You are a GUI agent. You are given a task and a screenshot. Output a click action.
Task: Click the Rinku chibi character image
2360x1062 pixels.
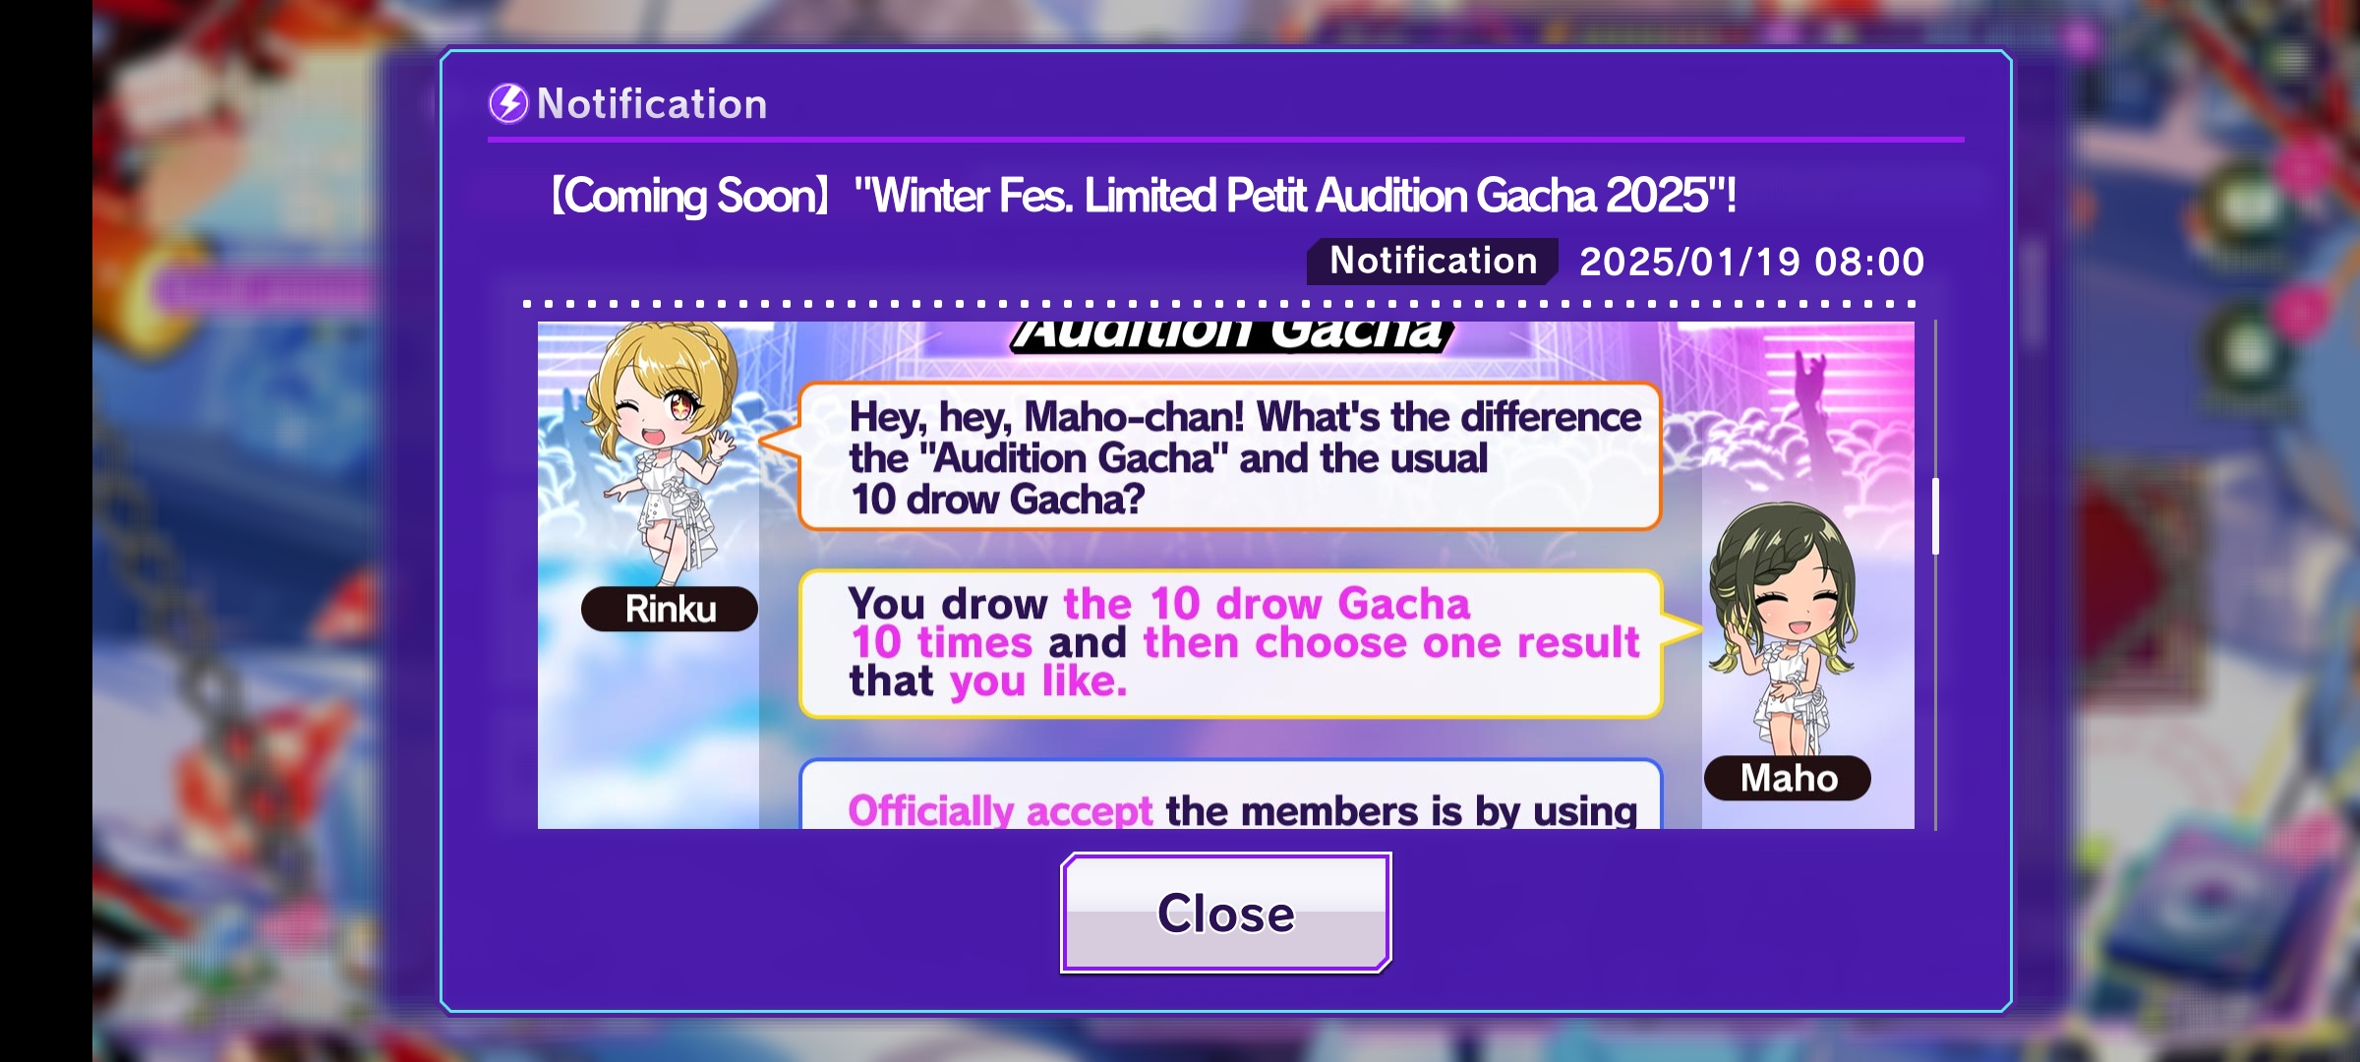661,452
